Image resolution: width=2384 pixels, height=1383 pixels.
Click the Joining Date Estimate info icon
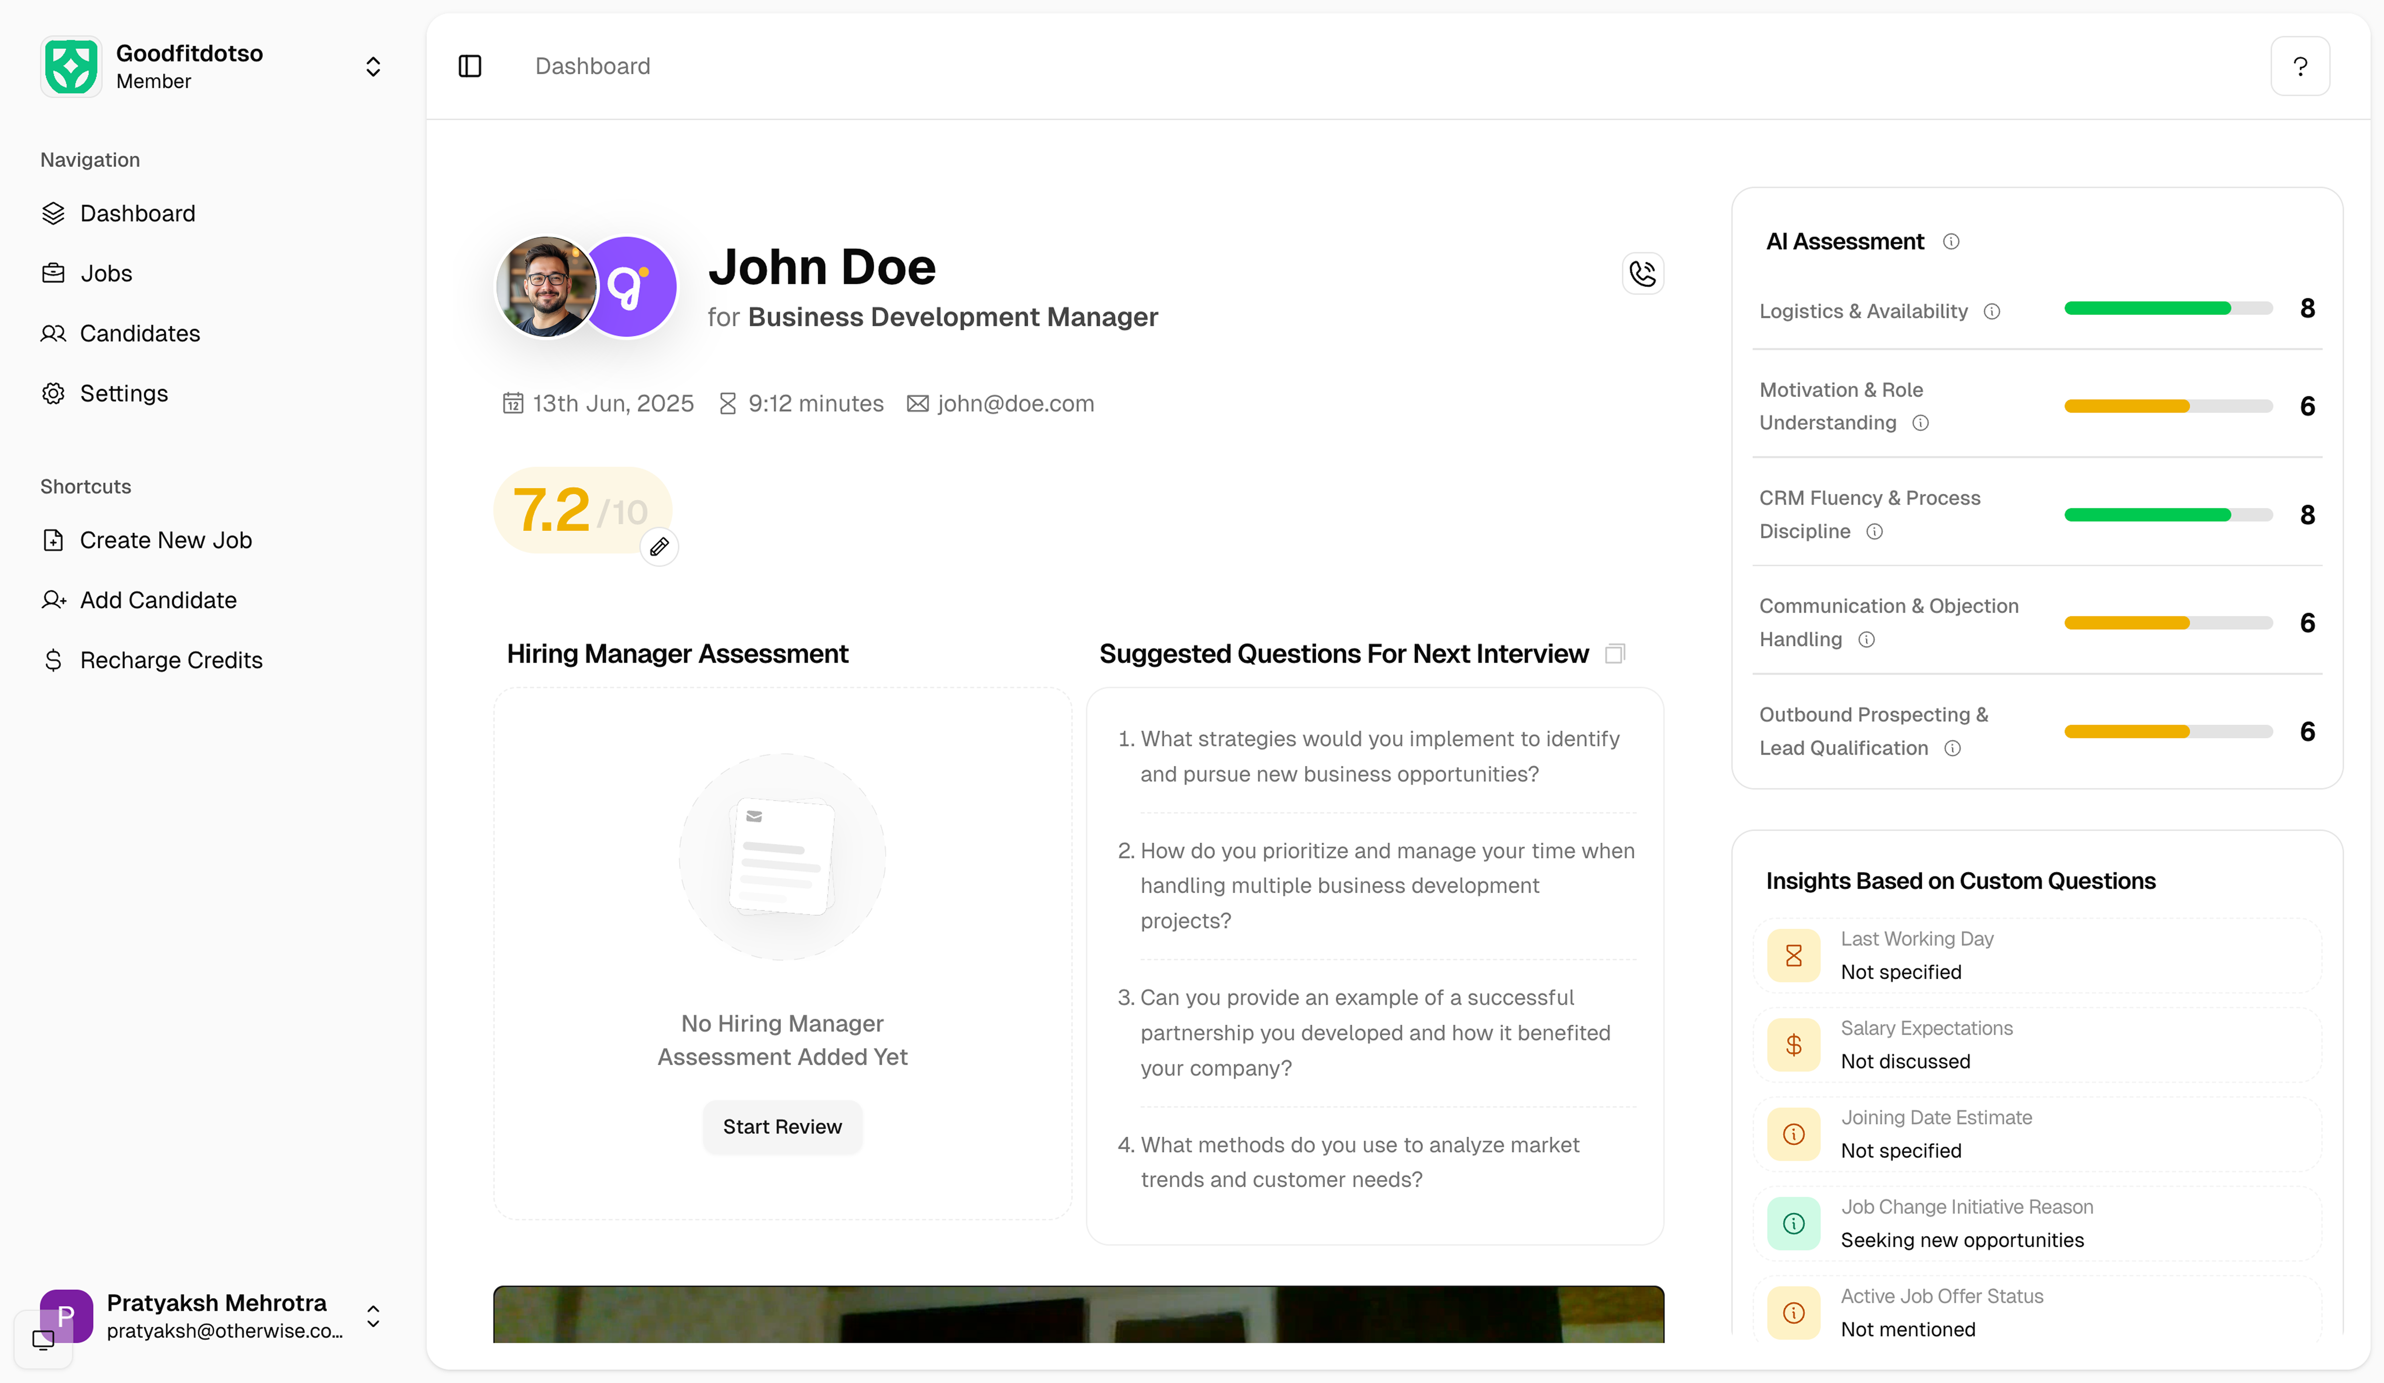coord(1794,1134)
